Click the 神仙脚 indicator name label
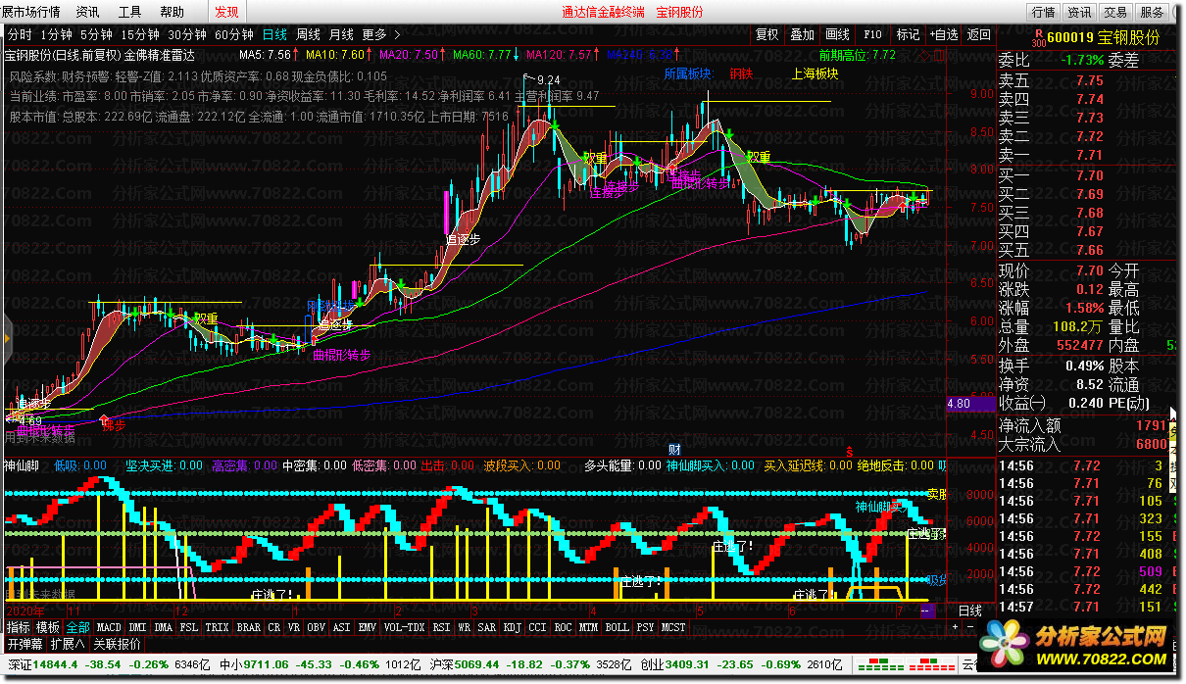Viewport: 1186px width, 684px height. click(22, 465)
